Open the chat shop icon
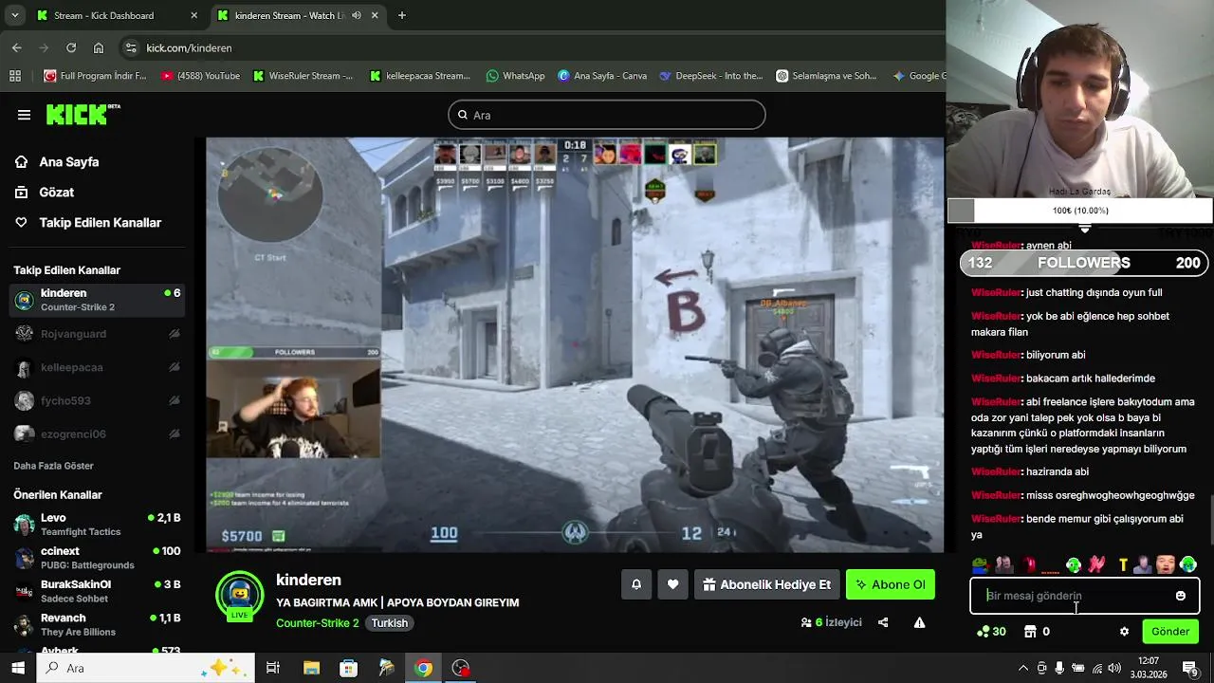The width and height of the screenshot is (1214, 683). pos(1031,632)
